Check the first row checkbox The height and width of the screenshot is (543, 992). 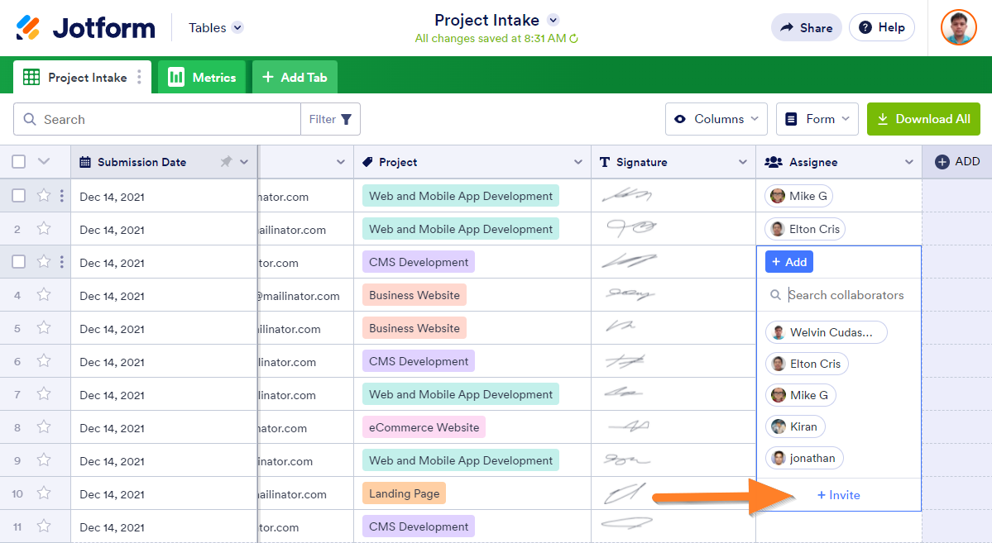19,196
